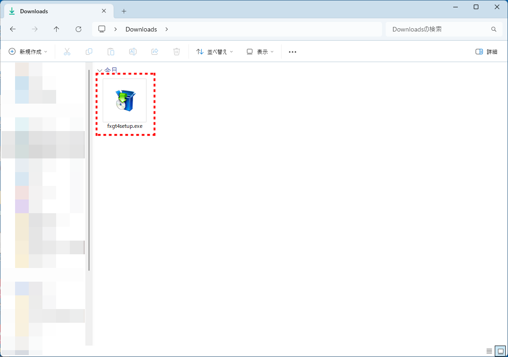
Task: Click the Cut scissors icon
Action: pyautogui.click(x=67, y=52)
